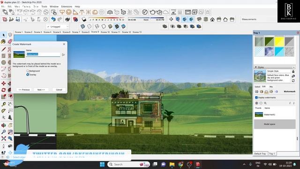Open Modeling settings in style editor
Image resolution: width=300 pixels, height=169 pixels.
(276, 92)
